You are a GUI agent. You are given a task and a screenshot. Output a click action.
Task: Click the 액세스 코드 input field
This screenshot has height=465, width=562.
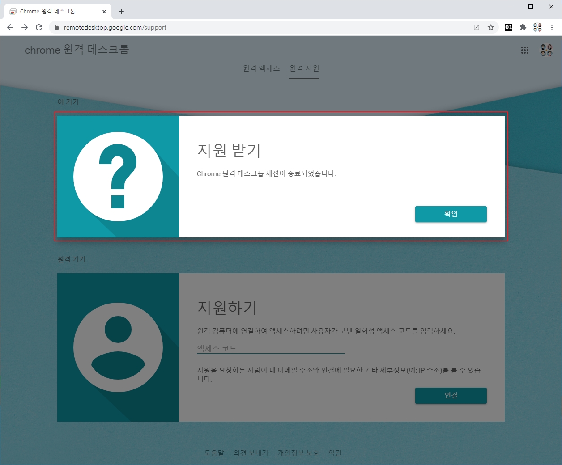270,348
